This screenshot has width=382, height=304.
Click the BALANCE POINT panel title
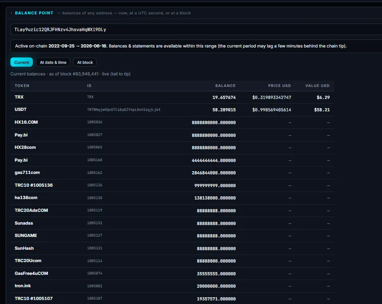pyautogui.click(x=34, y=13)
